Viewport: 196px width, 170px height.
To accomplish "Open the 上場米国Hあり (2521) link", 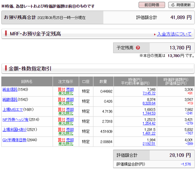I will [14, 130].
